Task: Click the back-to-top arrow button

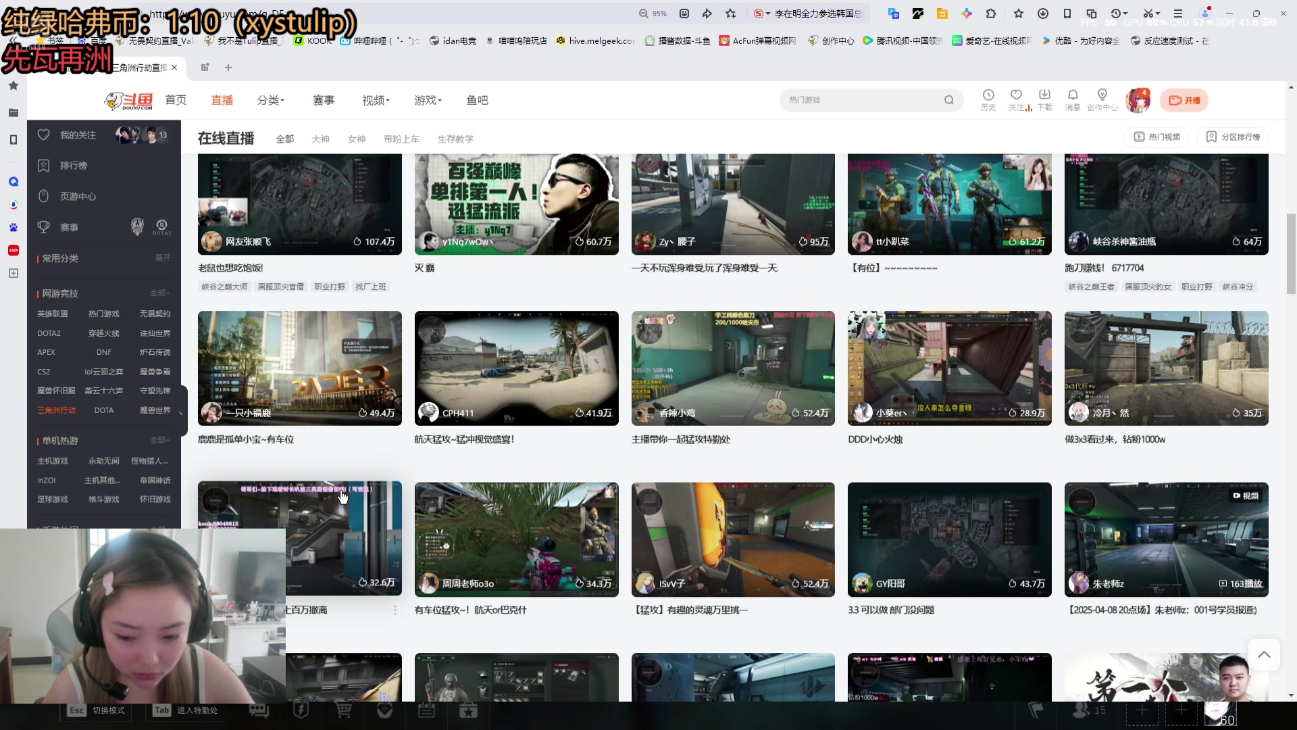Action: (x=1264, y=654)
